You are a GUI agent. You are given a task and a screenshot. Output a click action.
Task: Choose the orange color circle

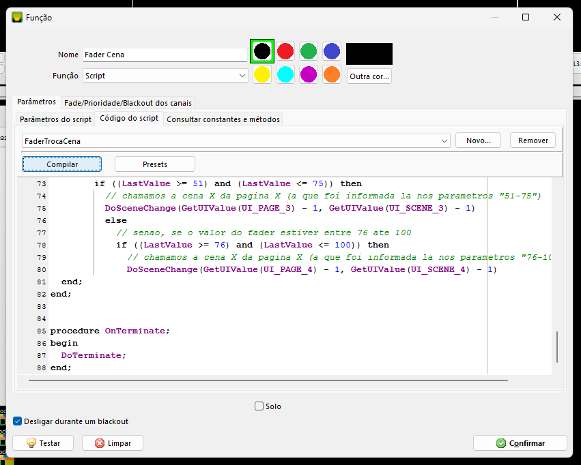pyautogui.click(x=332, y=74)
